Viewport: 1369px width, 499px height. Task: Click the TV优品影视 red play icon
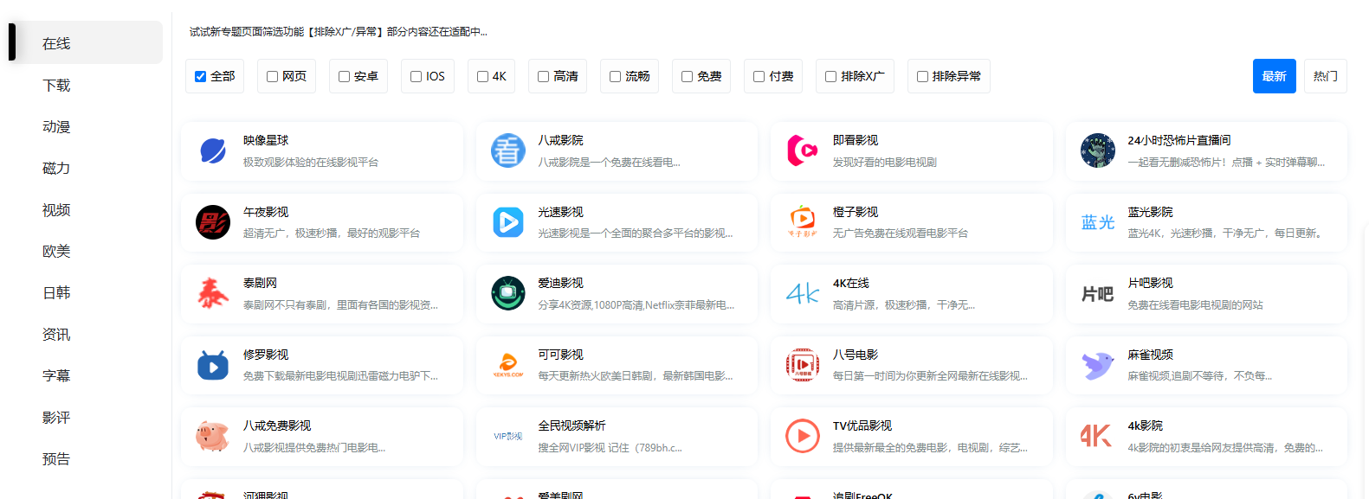pos(803,436)
